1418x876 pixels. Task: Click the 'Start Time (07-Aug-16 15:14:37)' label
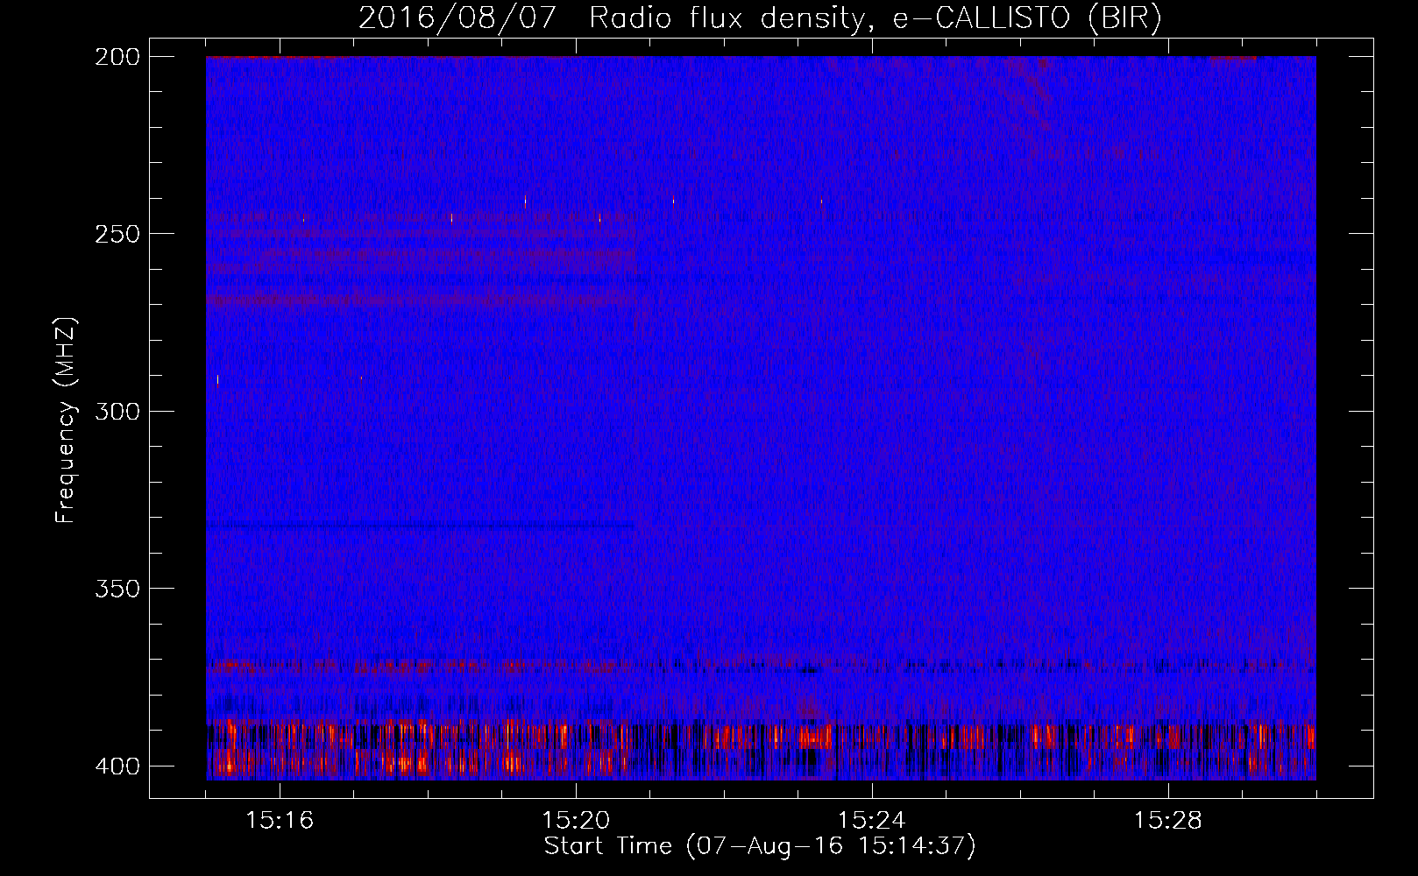(760, 846)
